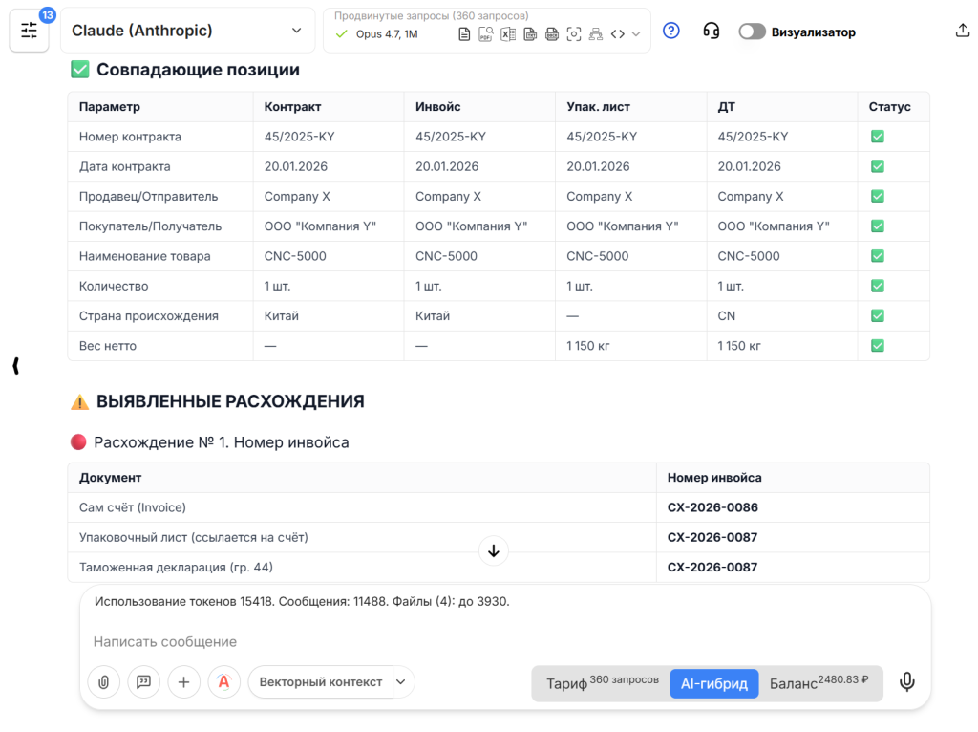The height and width of the screenshot is (732, 978).
Task: Click the microphone voice input icon
Action: click(x=907, y=682)
